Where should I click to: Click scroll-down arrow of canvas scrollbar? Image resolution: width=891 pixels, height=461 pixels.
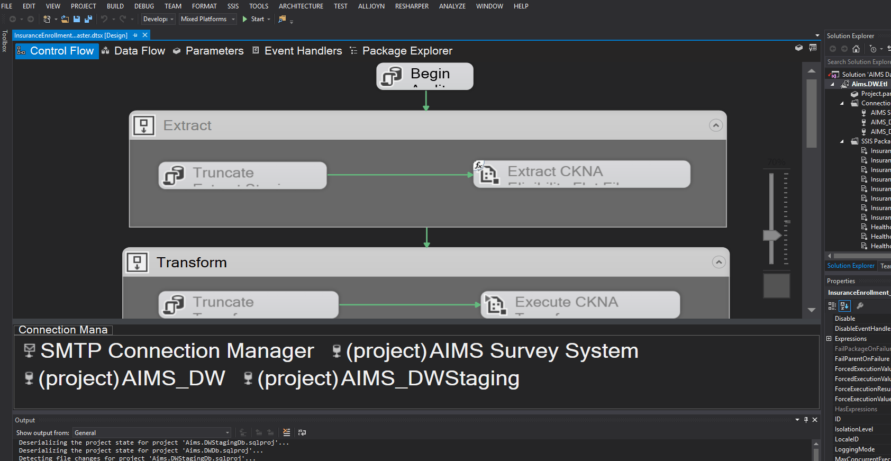pyautogui.click(x=812, y=310)
